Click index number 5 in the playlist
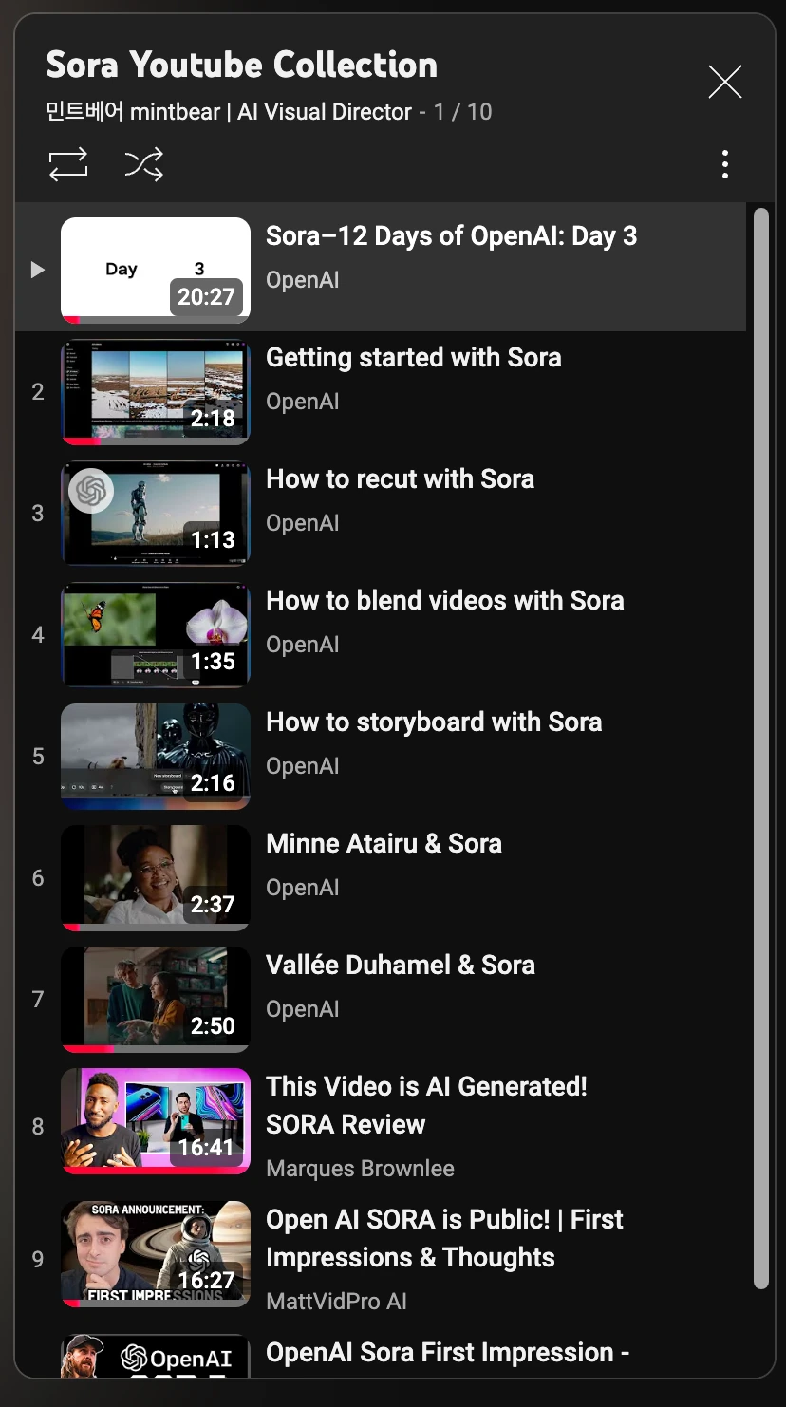This screenshot has width=786, height=1407. (x=38, y=757)
